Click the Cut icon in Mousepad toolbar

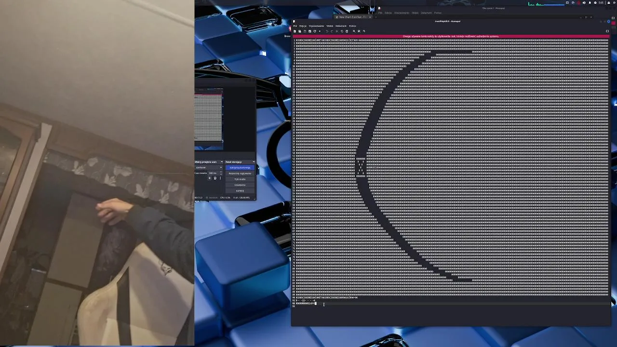[337, 31]
